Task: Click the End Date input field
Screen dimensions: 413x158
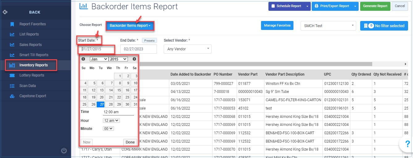Action: (138, 49)
